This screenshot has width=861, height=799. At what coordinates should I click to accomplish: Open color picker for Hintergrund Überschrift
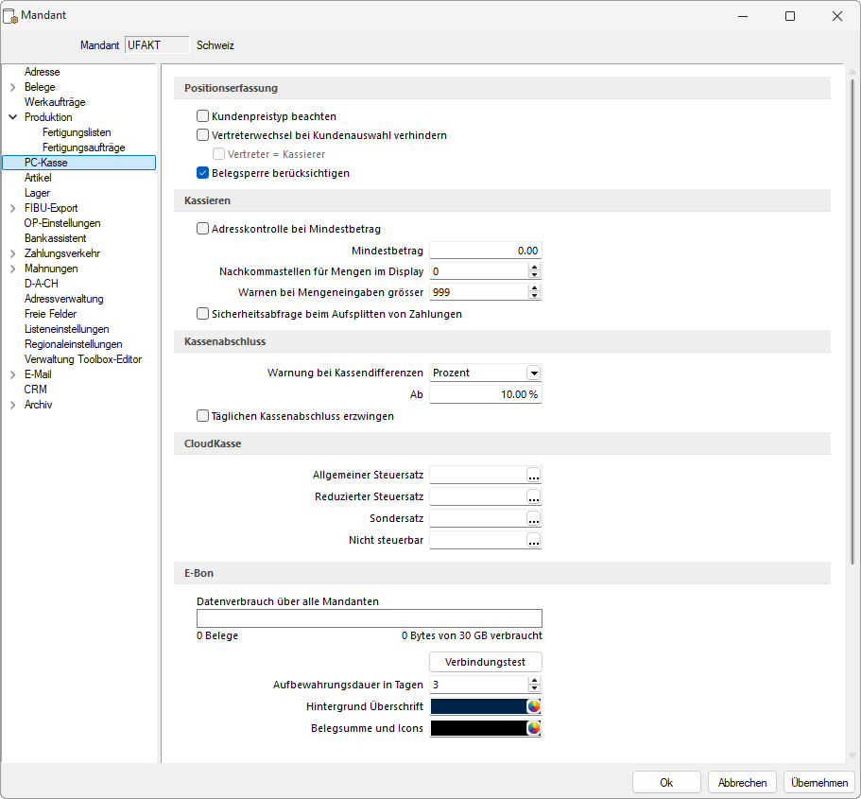point(534,706)
